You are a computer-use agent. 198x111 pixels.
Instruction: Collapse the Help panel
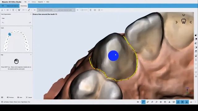tap(31, 55)
